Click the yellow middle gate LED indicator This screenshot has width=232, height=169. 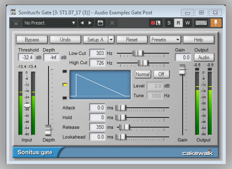[x=65, y=85]
